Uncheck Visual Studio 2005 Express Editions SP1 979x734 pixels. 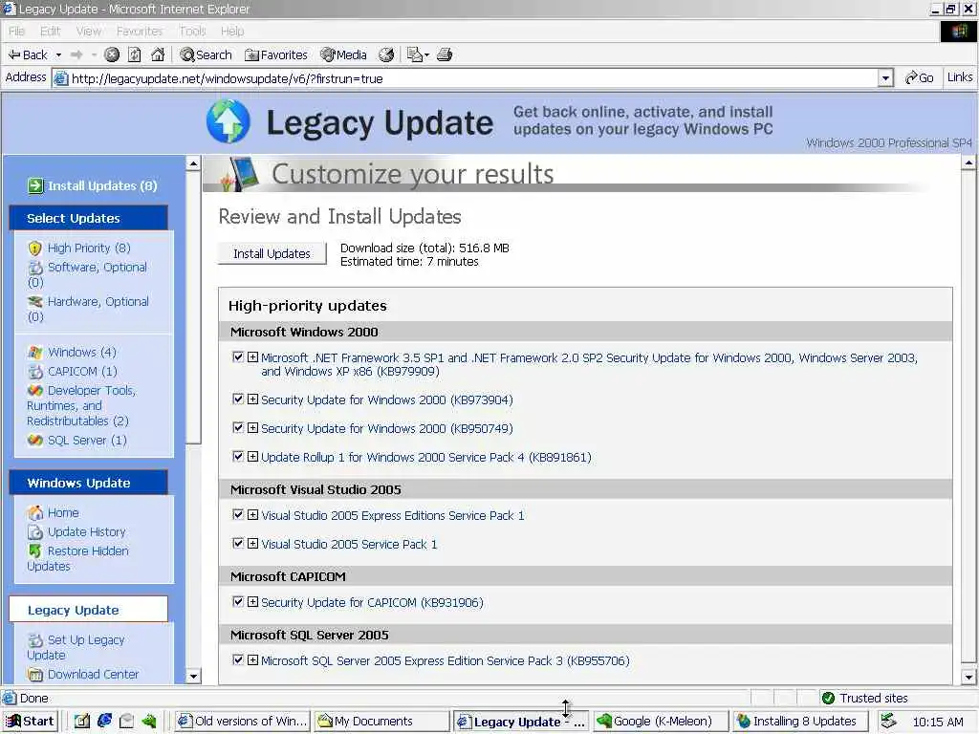238,514
